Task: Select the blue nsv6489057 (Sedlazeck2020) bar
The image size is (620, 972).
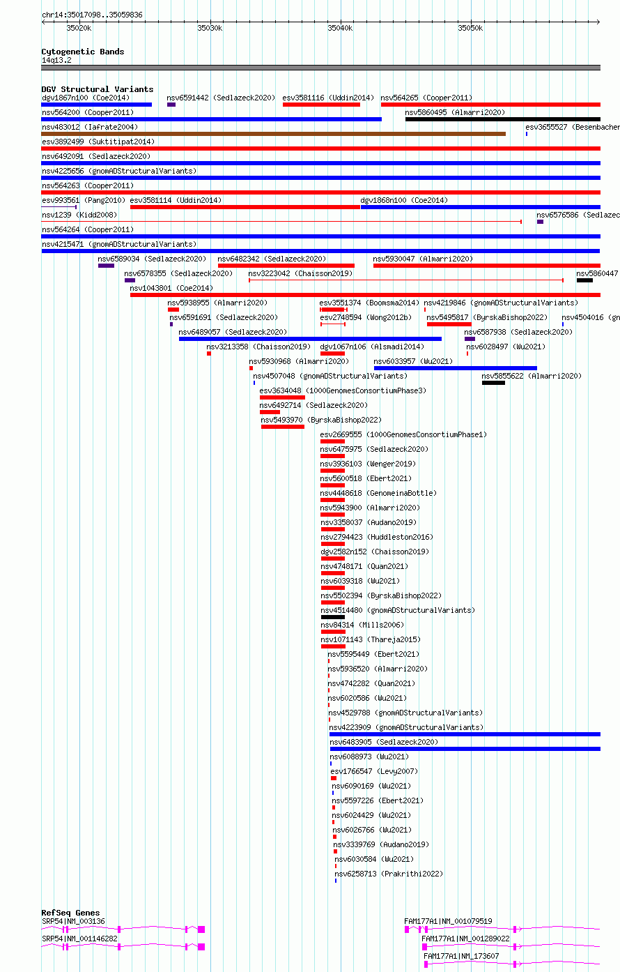Action: coord(310,339)
